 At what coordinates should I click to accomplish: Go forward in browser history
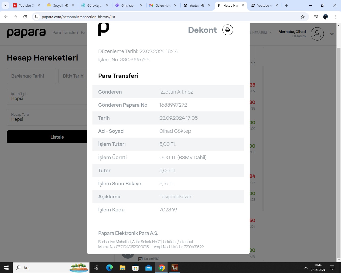click(15, 17)
